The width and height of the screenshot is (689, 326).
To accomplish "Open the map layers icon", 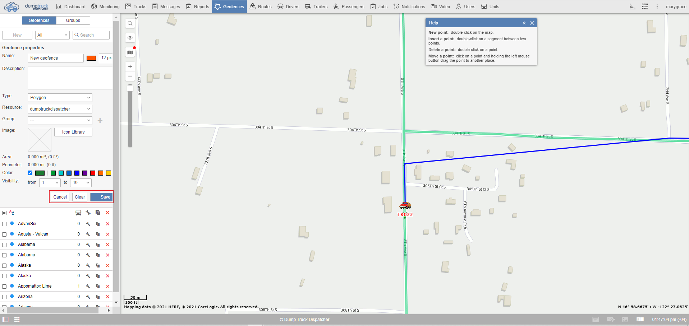I will coord(130,52).
